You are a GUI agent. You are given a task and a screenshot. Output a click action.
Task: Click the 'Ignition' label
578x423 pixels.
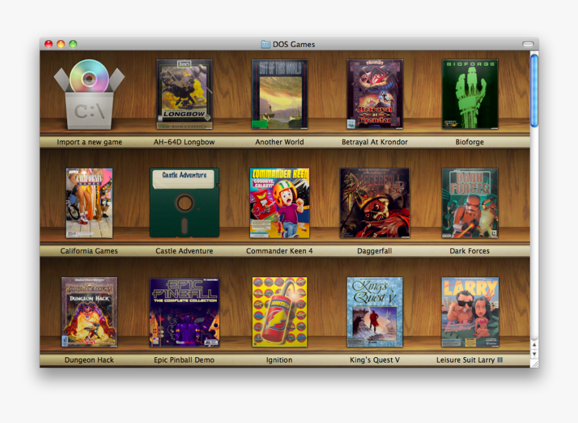tap(280, 360)
